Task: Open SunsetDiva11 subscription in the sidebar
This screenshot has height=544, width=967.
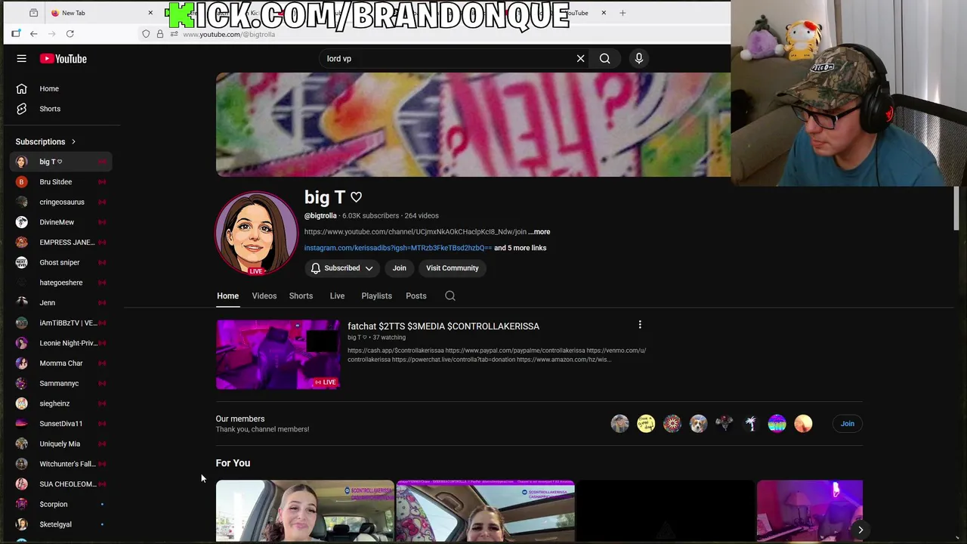Action: pyautogui.click(x=60, y=424)
